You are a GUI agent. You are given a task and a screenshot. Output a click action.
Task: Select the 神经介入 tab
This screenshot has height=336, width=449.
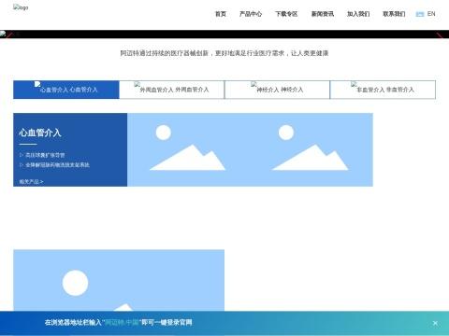pyautogui.click(x=277, y=90)
